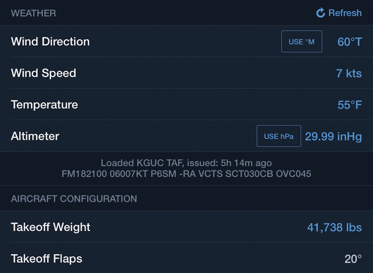
Task: Click the WEATHER section header
Action: 34,13
